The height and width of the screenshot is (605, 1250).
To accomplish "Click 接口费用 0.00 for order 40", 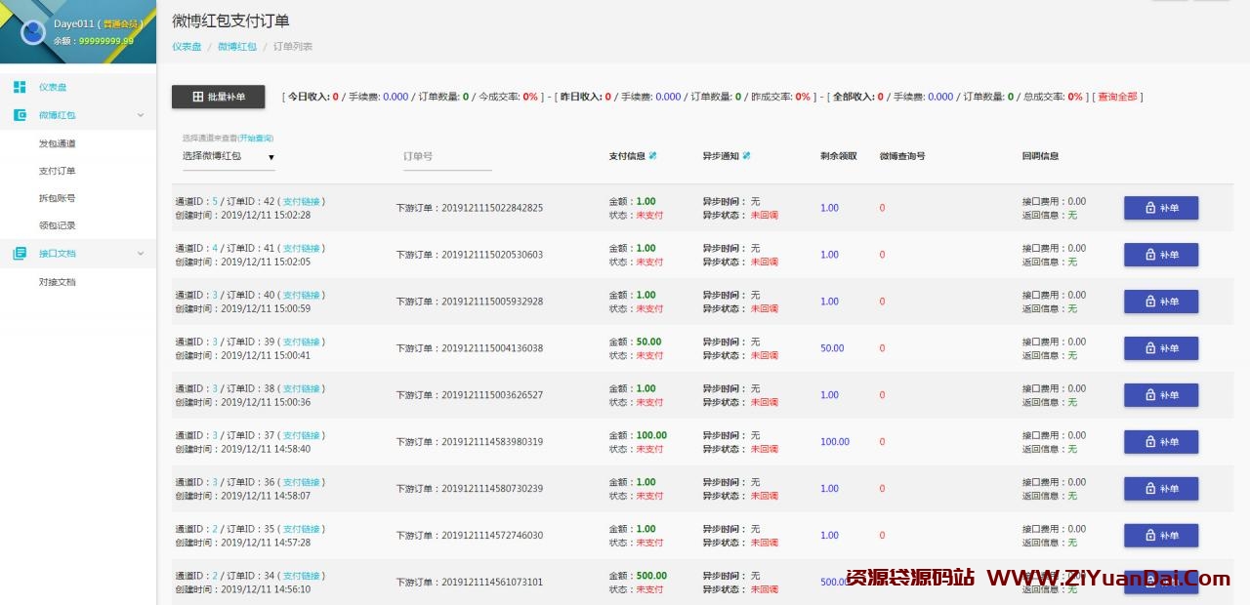I will point(1054,296).
